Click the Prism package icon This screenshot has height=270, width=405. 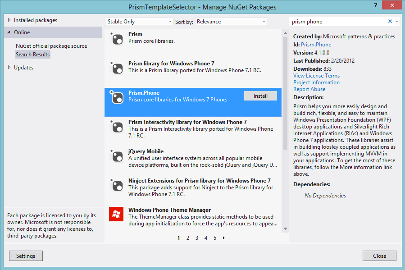(117, 39)
